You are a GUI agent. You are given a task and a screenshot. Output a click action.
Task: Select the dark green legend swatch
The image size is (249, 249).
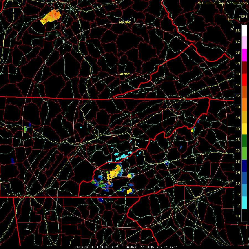[x=244, y=141]
